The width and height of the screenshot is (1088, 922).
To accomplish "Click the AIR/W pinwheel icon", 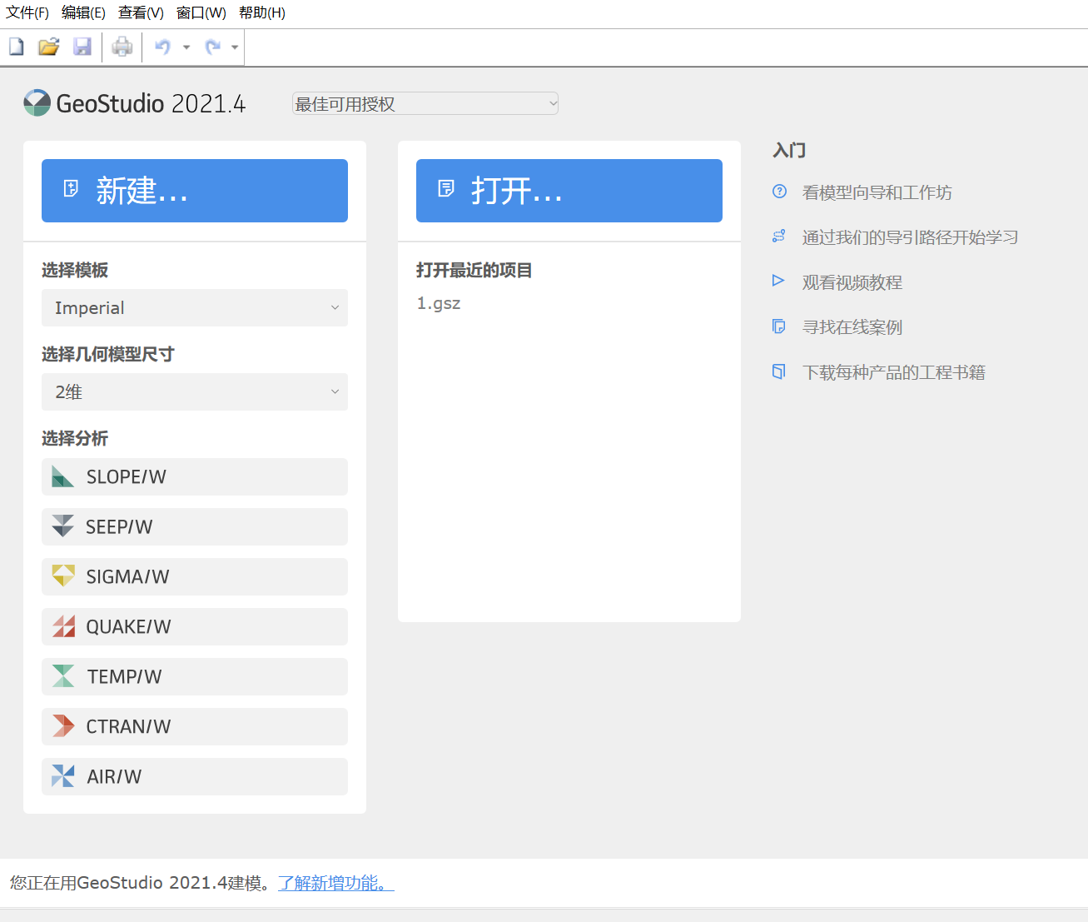I will [63, 776].
